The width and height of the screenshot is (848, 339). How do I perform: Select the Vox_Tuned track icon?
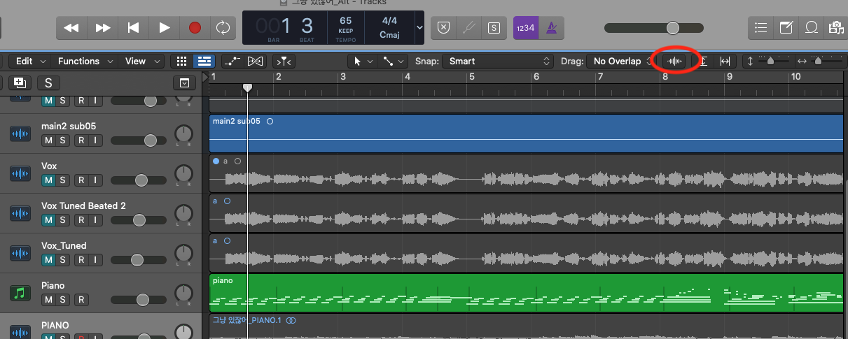(x=20, y=253)
